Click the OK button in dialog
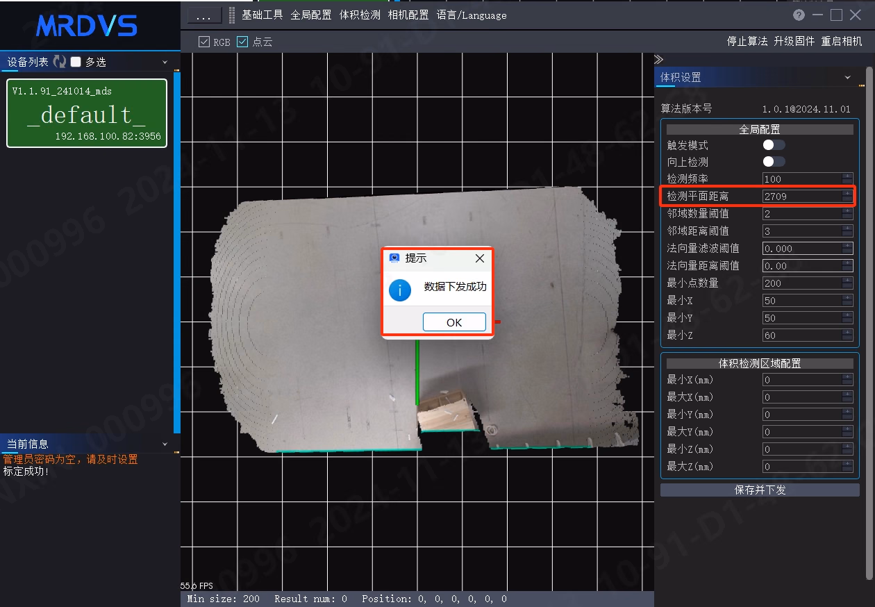The image size is (875, 607). click(454, 322)
